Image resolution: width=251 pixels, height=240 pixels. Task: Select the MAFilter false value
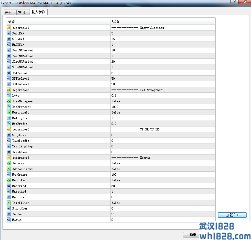click(x=116, y=180)
